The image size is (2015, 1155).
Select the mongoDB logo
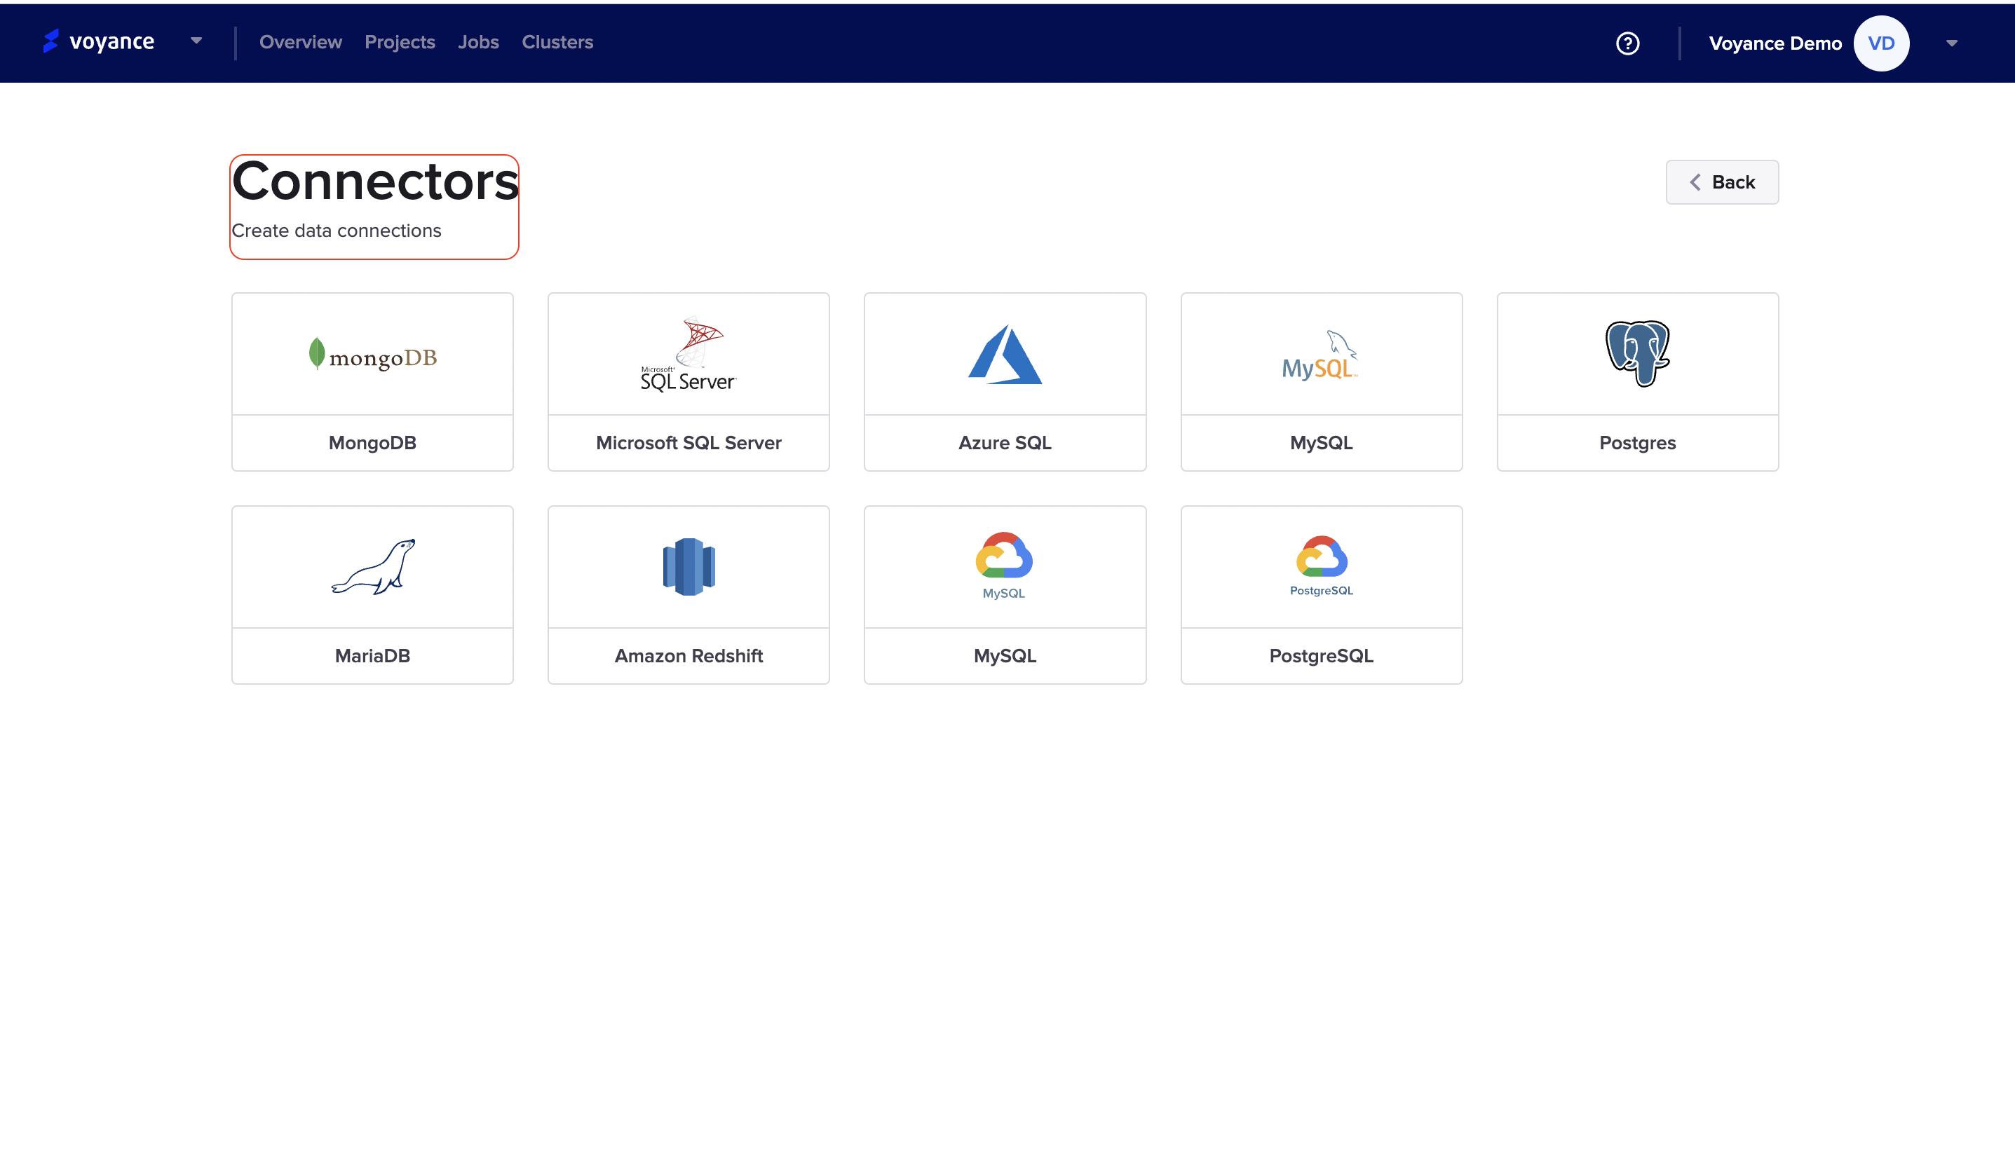tap(373, 355)
